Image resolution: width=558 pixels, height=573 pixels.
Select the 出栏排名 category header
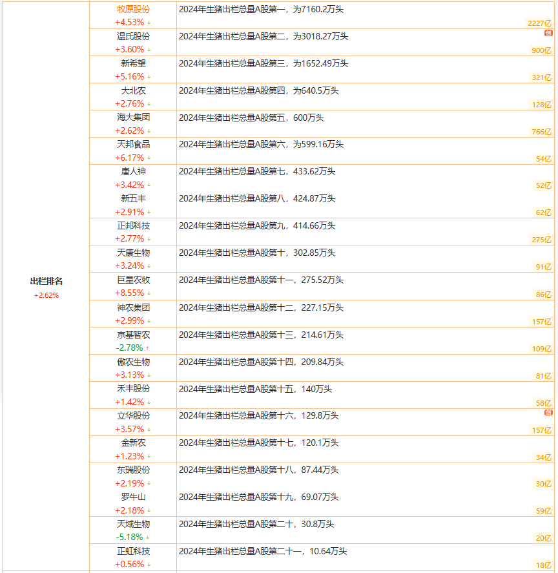[x=46, y=282]
